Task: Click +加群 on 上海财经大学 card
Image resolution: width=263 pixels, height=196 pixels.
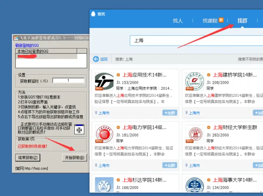Action: 258,165
